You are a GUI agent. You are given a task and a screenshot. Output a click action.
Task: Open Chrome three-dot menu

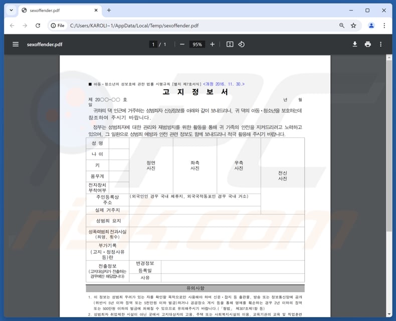coord(384,25)
